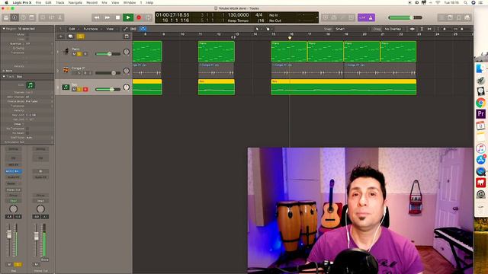The height and width of the screenshot is (274, 488).
Task: Click the blue MIDI FX slot on Bas channel strip
Action: 14,171
